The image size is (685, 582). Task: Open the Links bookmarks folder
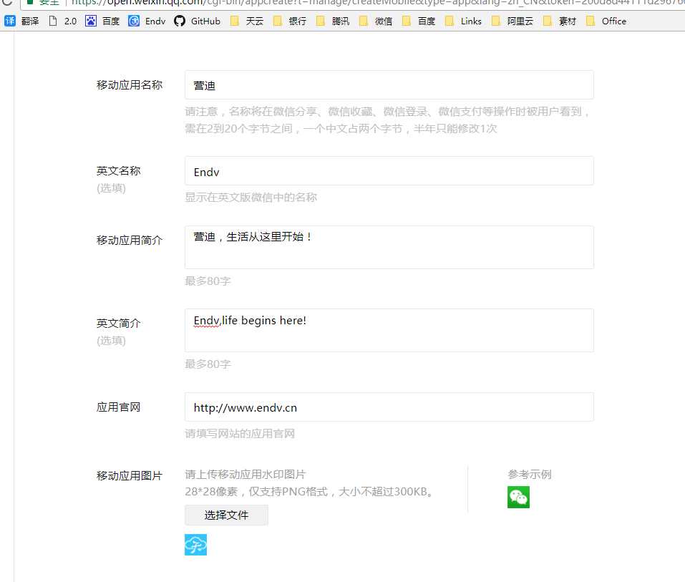[463, 21]
